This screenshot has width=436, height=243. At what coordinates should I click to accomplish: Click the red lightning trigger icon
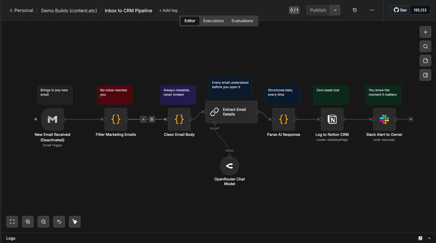pos(36,119)
